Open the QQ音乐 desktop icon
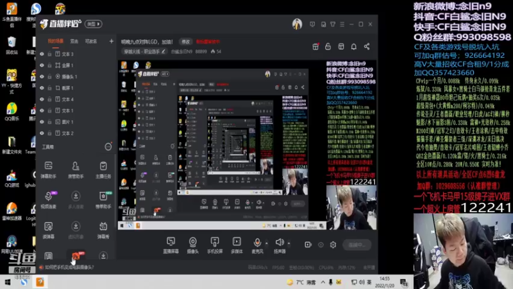This screenshot has height=289, width=513. (12, 112)
